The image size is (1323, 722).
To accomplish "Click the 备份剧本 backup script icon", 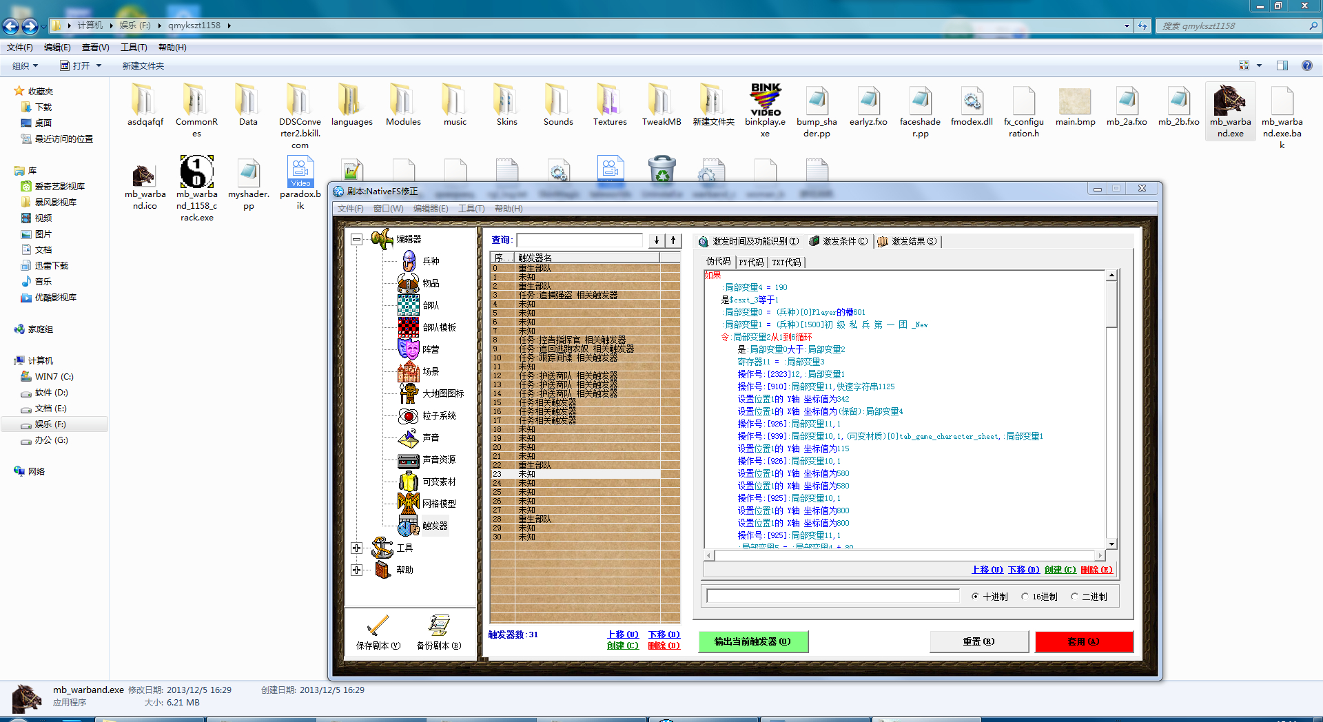I will coord(439,626).
